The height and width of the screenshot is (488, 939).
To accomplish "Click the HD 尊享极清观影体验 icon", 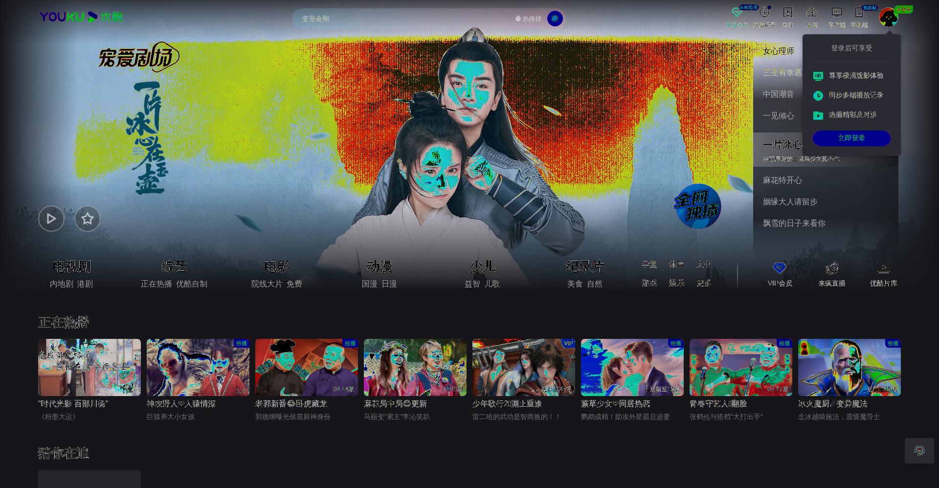I will click(818, 76).
